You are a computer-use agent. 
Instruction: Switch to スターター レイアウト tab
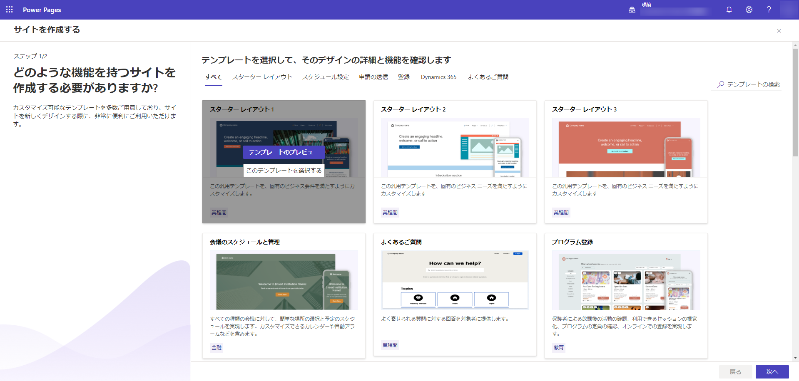pos(262,77)
